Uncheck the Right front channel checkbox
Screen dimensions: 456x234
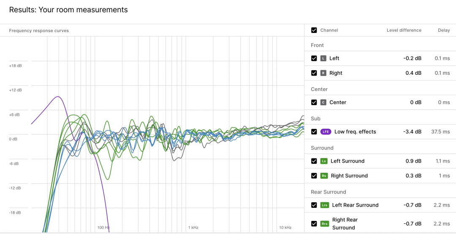click(314, 73)
